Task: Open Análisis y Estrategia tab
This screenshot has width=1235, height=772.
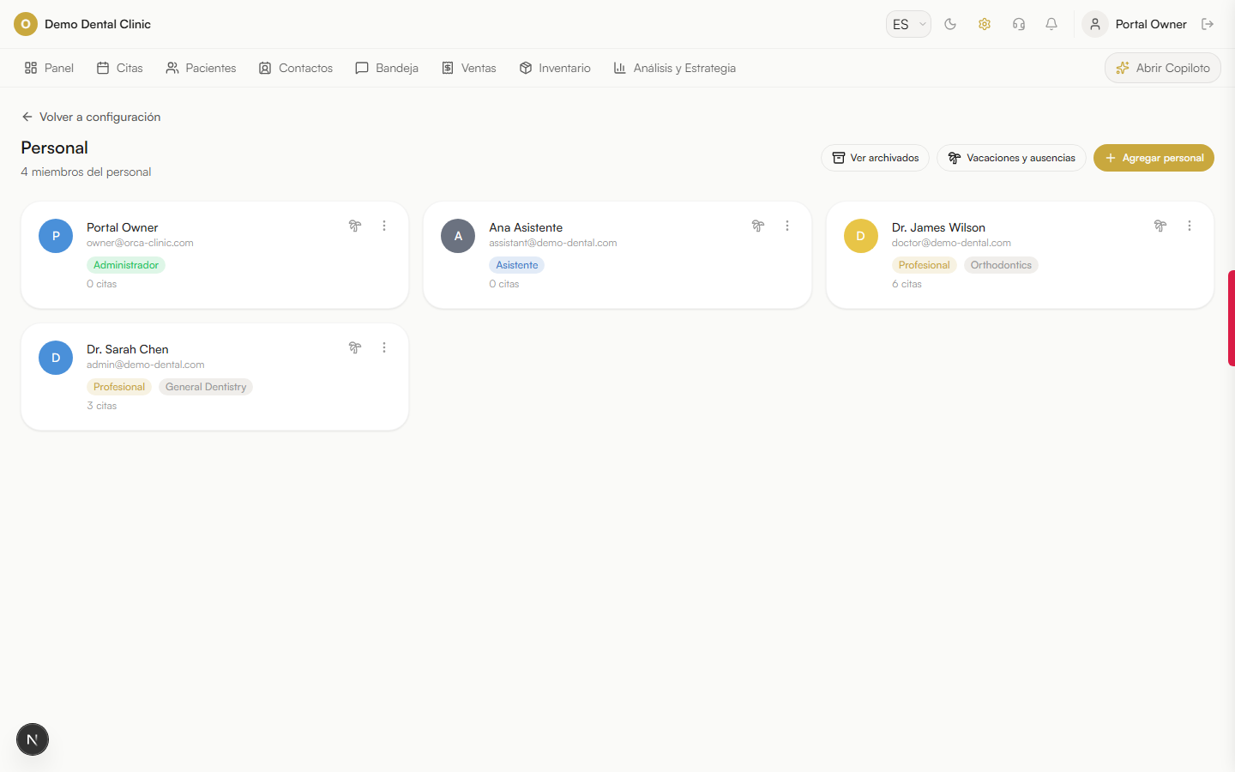Action: point(675,68)
